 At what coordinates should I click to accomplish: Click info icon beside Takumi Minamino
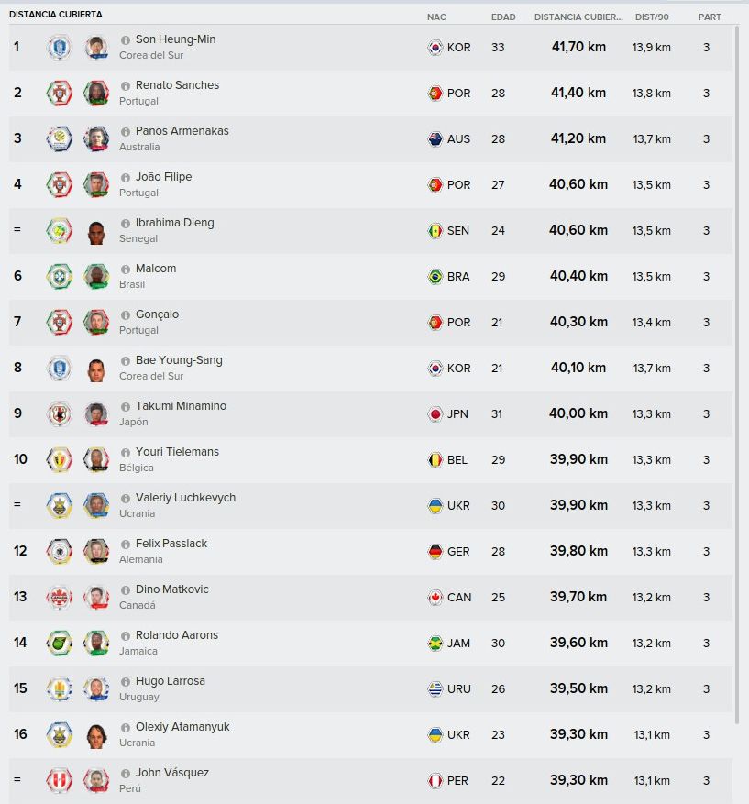(125, 407)
